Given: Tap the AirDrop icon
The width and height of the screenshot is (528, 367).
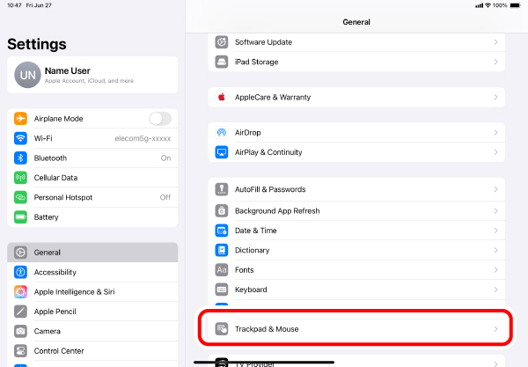Looking at the screenshot, I should 222,133.
